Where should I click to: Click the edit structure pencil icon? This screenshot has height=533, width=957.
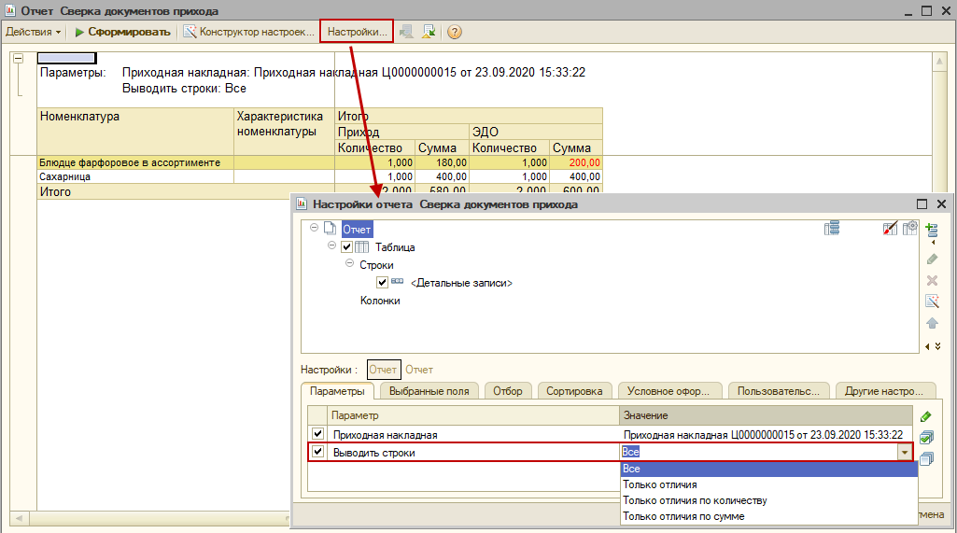click(x=932, y=259)
